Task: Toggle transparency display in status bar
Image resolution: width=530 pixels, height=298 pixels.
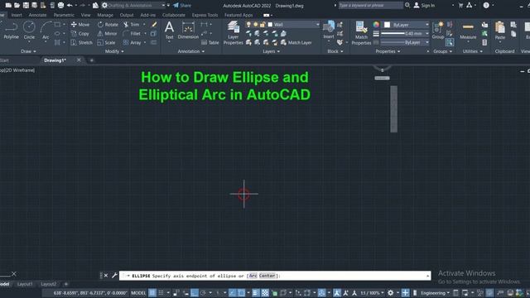Action: (x=265, y=293)
